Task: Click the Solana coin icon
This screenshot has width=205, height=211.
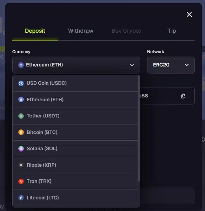Action: 21,149
